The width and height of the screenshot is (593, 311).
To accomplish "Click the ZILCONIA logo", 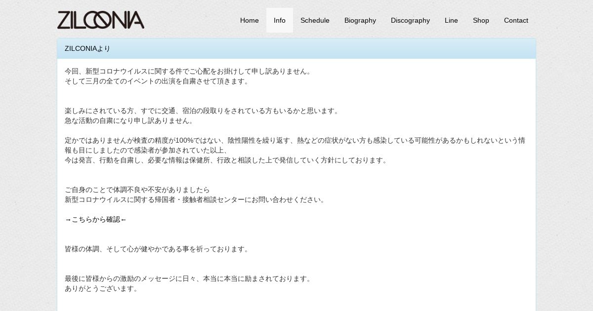I will [101, 20].
